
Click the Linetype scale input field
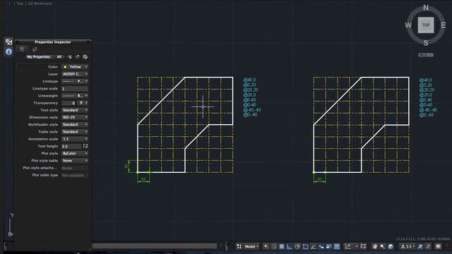pos(75,88)
